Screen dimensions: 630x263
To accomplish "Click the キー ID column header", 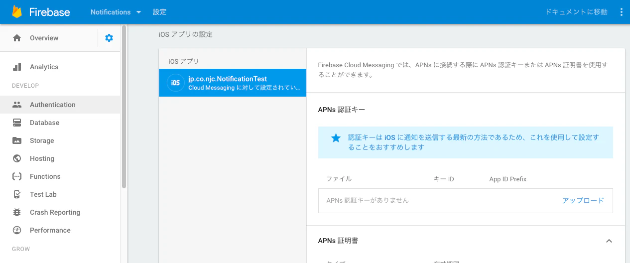I will coord(444,179).
